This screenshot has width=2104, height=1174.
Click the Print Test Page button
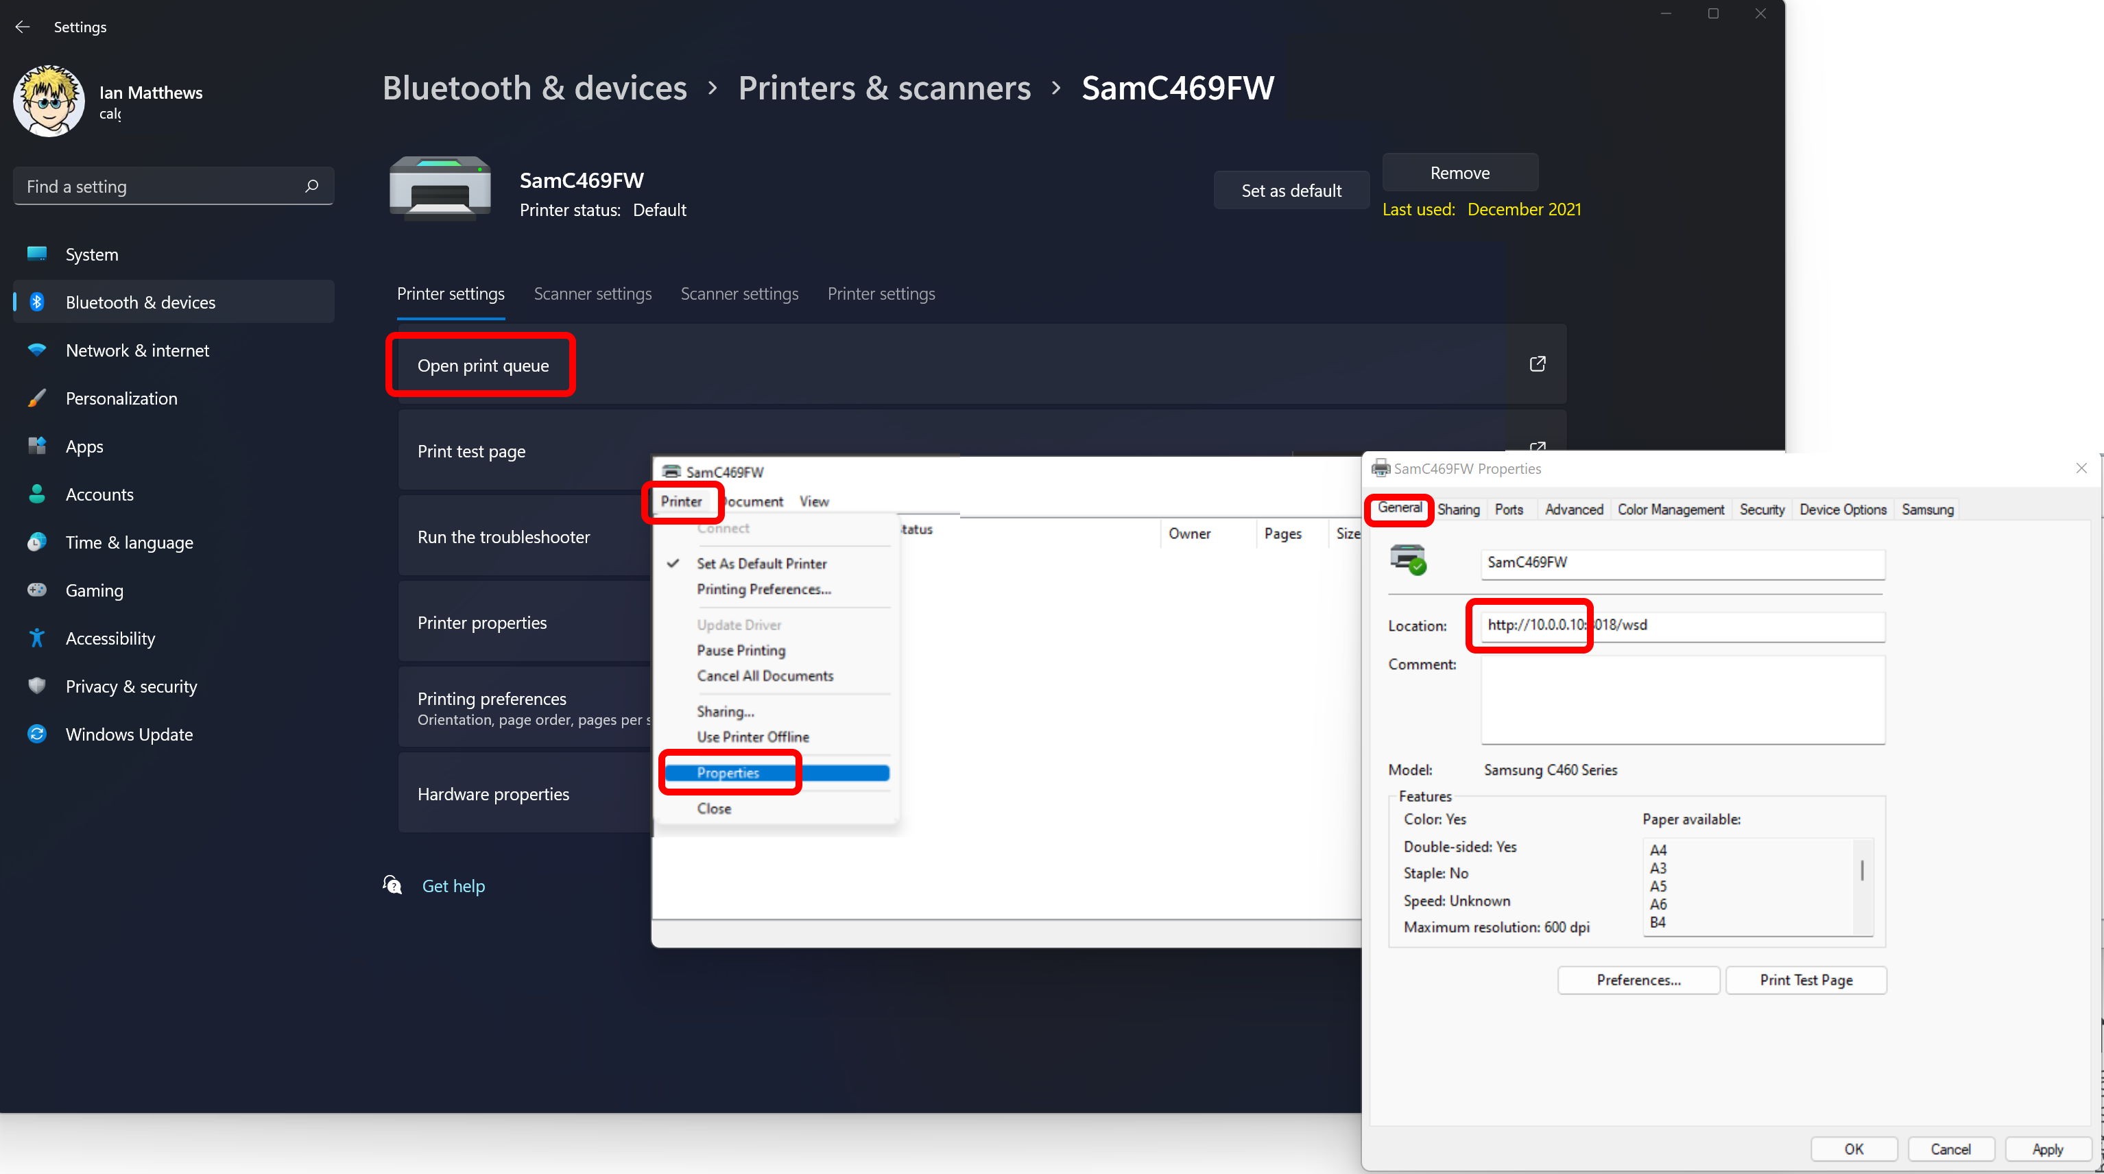[x=1805, y=979]
